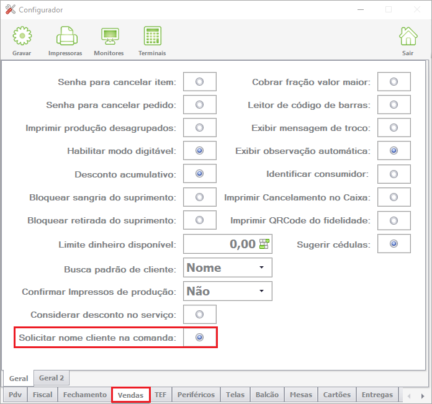The height and width of the screenshot is (404, 432).
Task: Open calculator icon in Limite dinheiro field
Action: point(264,244)
